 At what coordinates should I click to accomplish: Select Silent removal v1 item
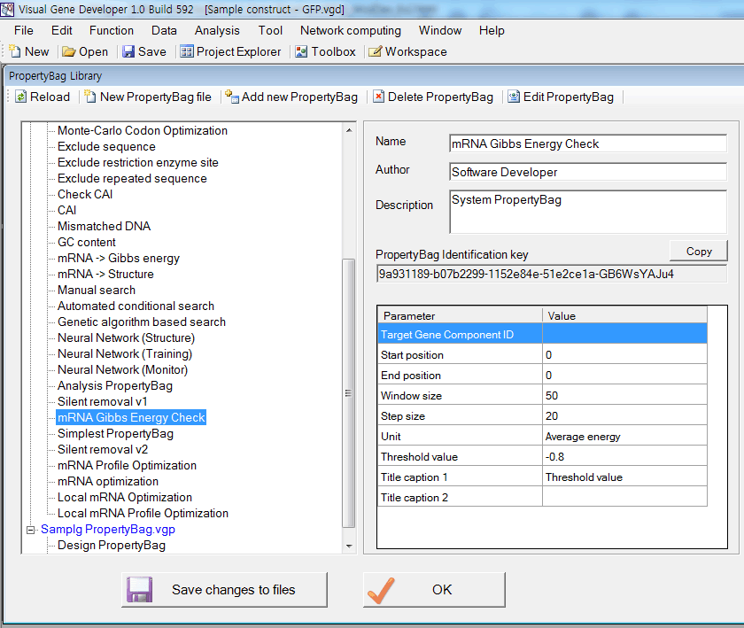[x=103, y=401]
